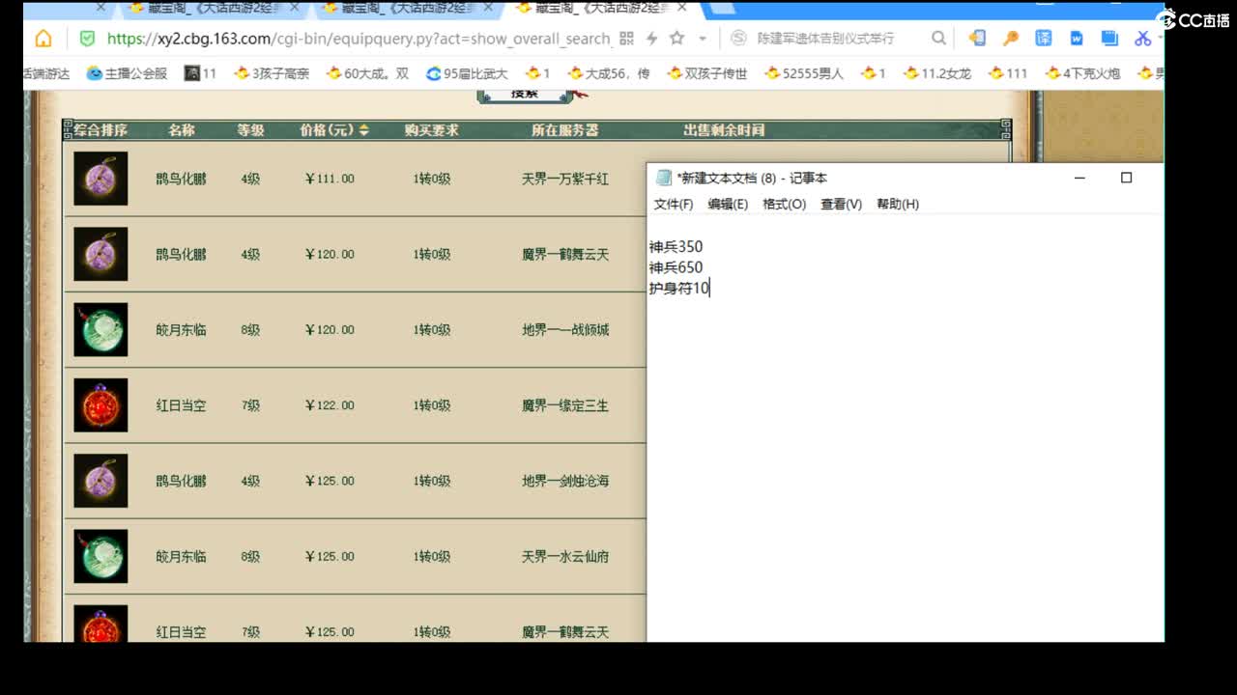Click the blue screenshot square icon
The image size is (1237, 695).
[1109, 39]
